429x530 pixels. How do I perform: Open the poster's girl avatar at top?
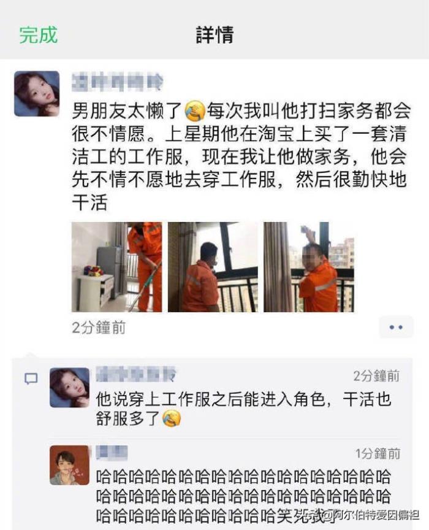coord(37,94)
